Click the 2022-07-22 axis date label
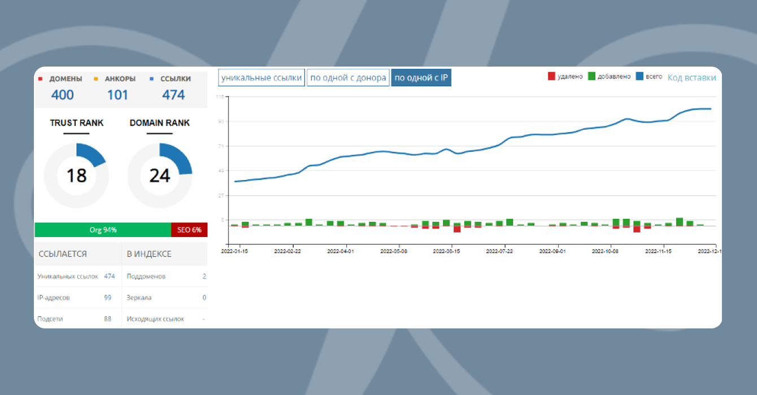This screenshot has width=757, height=395. (x=499, y=252)
